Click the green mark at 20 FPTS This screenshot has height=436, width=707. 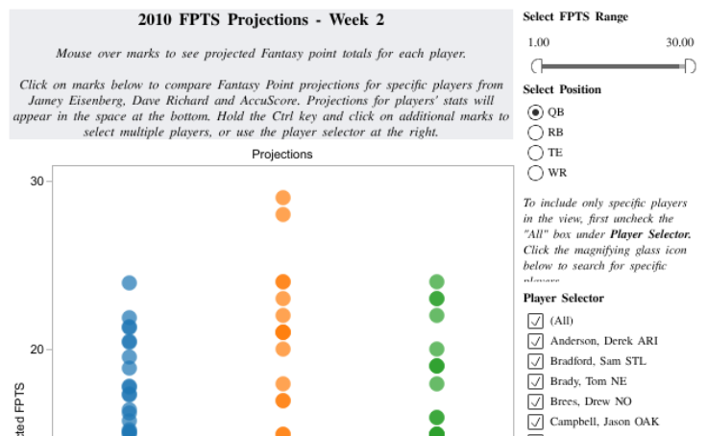coord(437,350)
